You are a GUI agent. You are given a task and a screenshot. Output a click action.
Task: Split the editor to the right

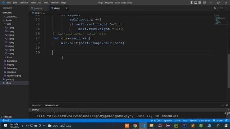point(222,8)
